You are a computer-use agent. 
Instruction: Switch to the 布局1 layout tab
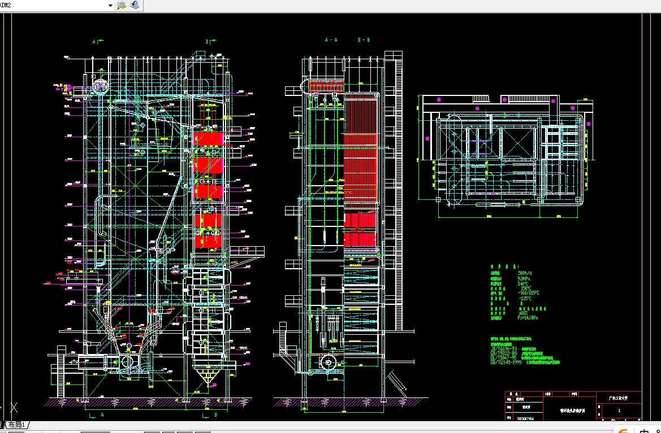18,425
